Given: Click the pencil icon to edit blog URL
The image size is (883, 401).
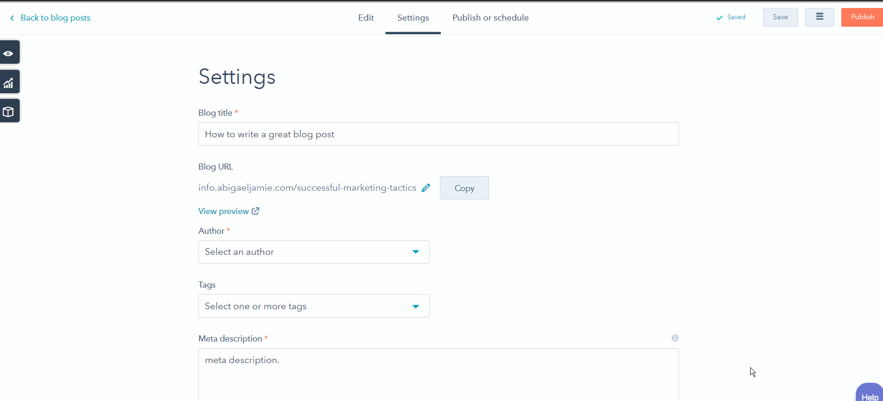Looking at the screenshot, I should click(x=426, y=188).
